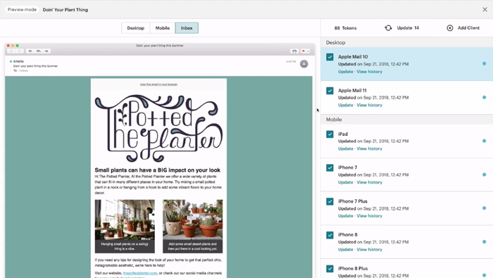This screenshot has height=278, width=493.
Task: Click the status dot for iPhone 8
Action: click(x=485, y=241)
